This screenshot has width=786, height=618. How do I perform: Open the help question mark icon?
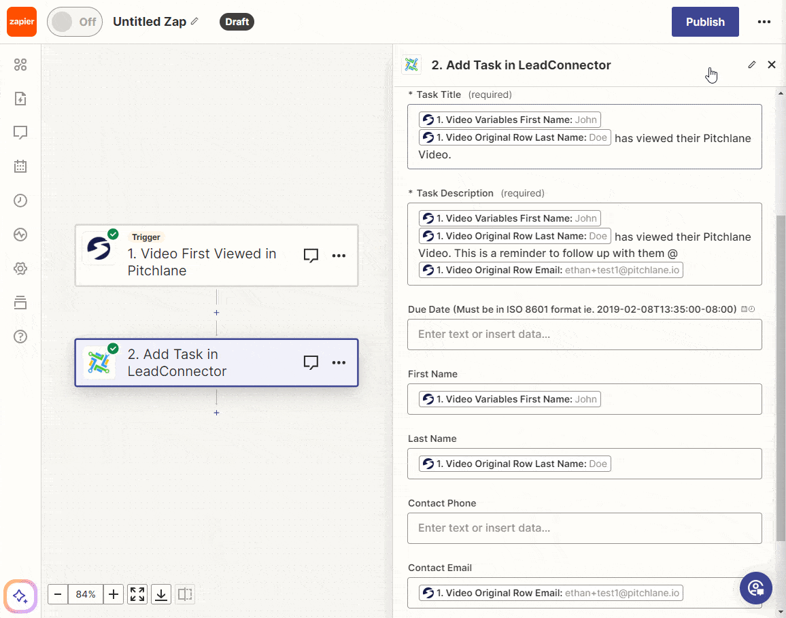click(20, 337)
